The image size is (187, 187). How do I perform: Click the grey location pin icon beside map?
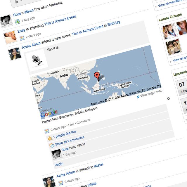point(168,99)
